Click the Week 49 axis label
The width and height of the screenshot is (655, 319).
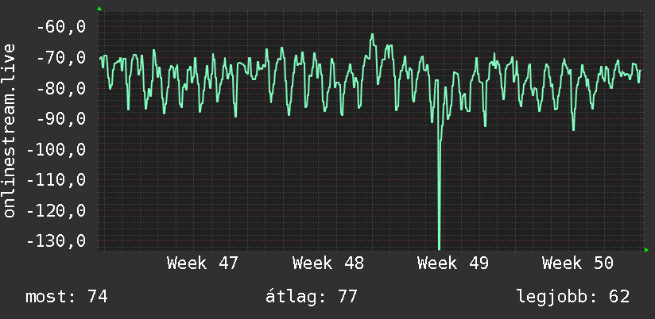click(453, 263)
